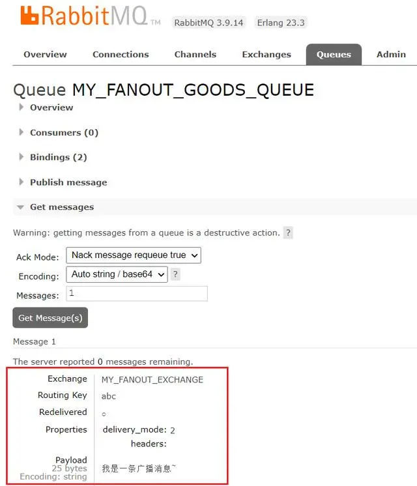Open the Encoding dropdown

(x=117, y=274)
